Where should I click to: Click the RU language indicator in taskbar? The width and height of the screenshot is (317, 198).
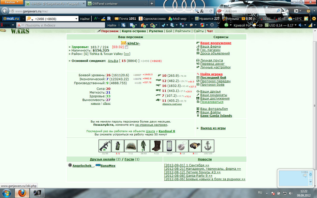(x=260, y=193)
